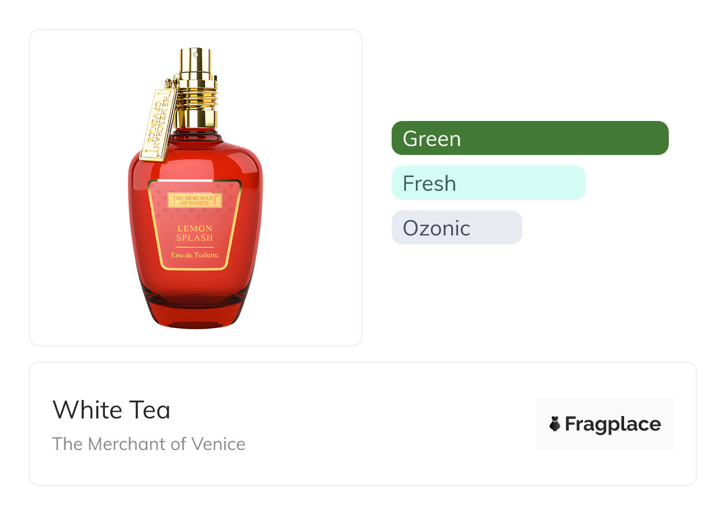Click the Fragplace wordmark text
726x515 pixels.
pyautogui.click(x=613, y=424)
